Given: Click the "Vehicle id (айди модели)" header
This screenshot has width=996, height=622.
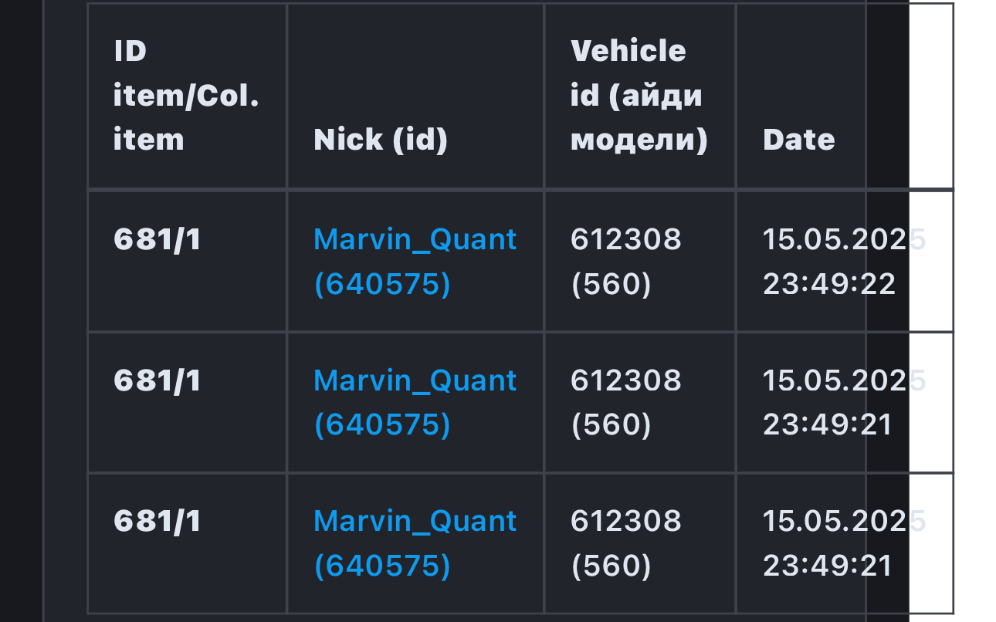Looking at the screenshot, I should (x=639, y=96).
